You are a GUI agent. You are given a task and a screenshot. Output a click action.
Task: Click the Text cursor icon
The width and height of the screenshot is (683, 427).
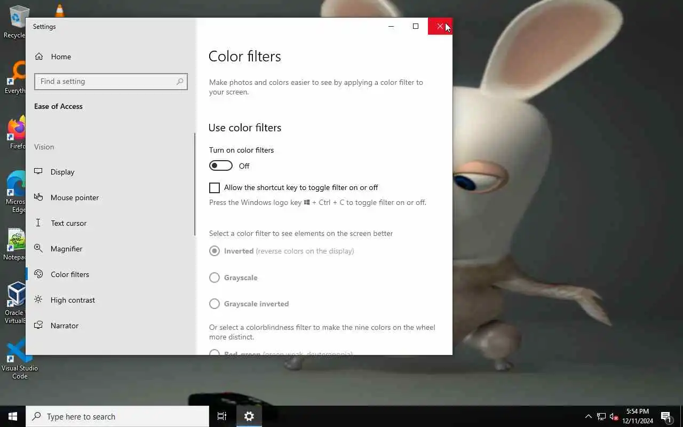38,223
